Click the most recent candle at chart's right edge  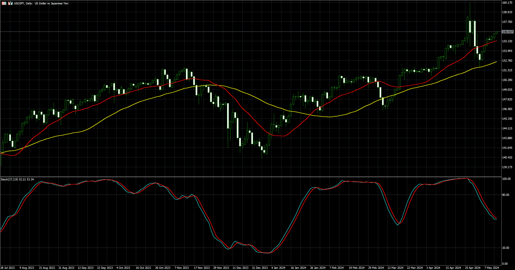click(497, 33)
